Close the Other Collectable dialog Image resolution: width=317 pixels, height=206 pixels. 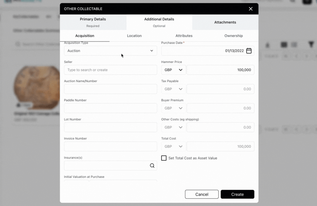coord(251,9)
